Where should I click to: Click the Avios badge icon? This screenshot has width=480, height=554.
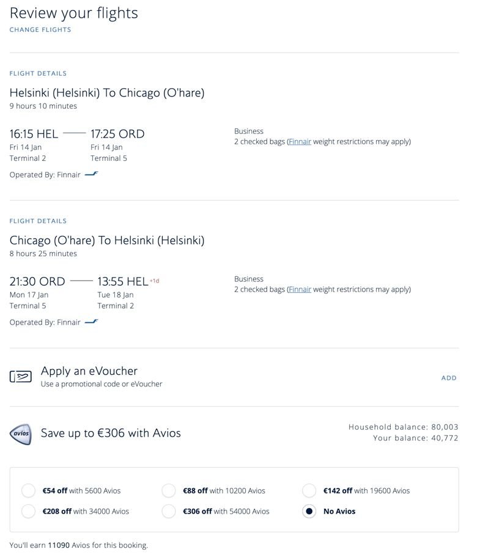(x=21, y=434)
